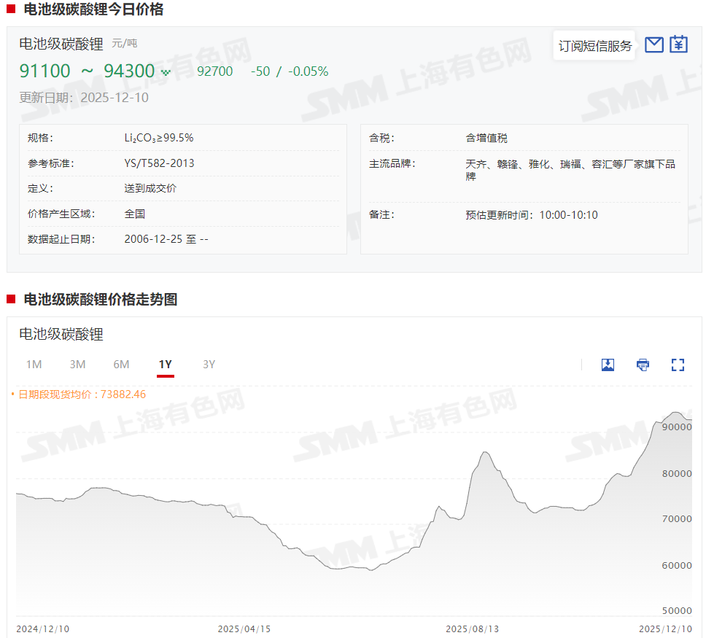Image resolution: width=706 pixels, height=638 pixels.
Task: Click the average price 92700 value
Action: [x=215, y=71]
